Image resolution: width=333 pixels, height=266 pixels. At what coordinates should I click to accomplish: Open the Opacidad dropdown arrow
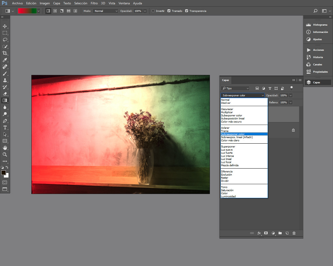[x=145, y=11]
